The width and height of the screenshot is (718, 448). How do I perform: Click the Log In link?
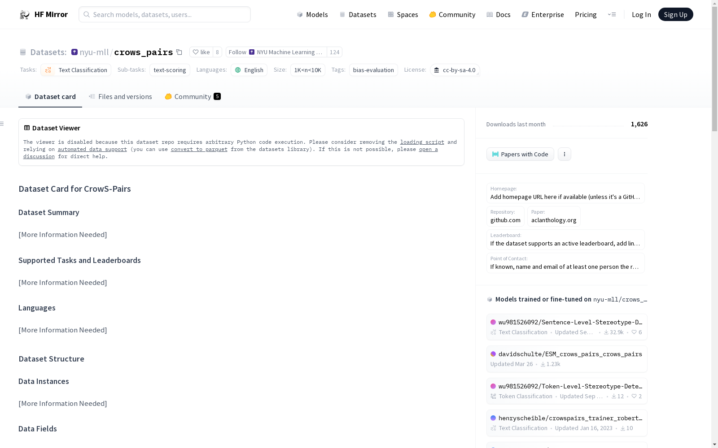(641, 14)
